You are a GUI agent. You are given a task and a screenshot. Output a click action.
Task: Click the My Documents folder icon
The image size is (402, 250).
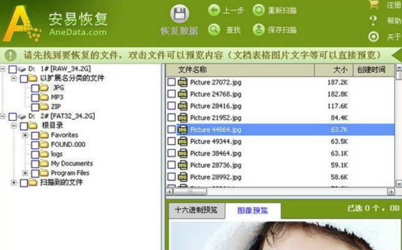click(45, 163)
